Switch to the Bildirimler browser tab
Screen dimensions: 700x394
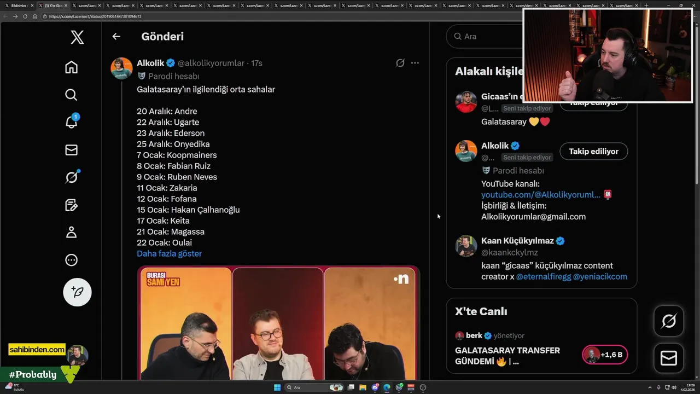click(18, 5)
